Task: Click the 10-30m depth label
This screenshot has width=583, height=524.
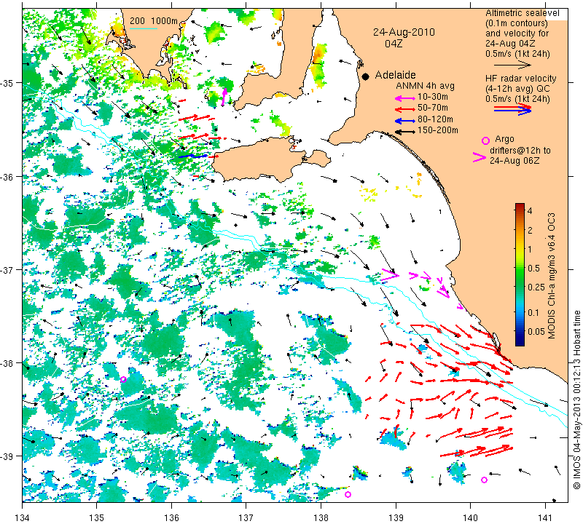Action: tap(433, 97)
